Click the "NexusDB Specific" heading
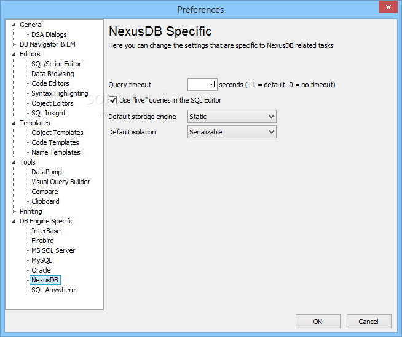The height and width of the screenshot is (337, 402). coord(160,31)
